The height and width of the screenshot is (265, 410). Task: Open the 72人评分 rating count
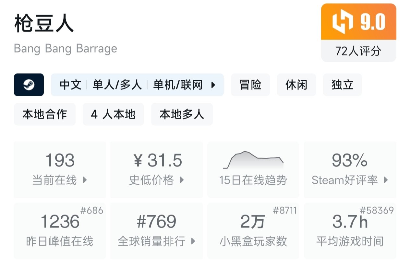coord(358,51)
